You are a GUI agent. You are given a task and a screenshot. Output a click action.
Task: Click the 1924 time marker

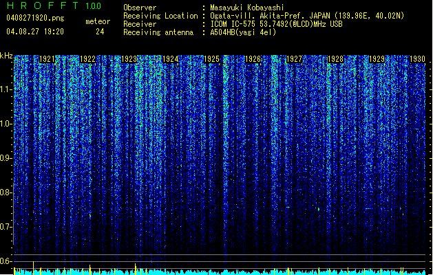point(171,59)
